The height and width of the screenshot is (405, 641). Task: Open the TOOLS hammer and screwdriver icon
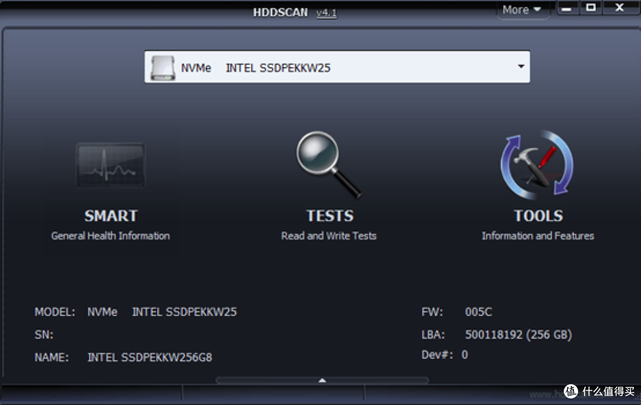(537, 164)
